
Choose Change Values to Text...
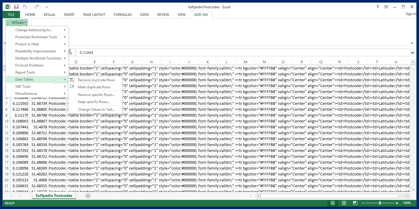[95, 110]
